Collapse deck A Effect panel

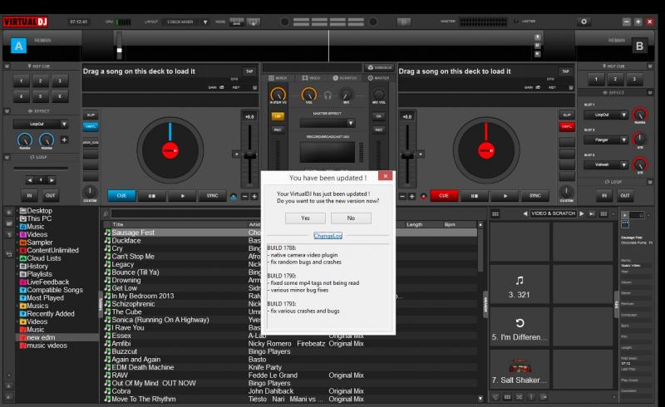(7, 111)
